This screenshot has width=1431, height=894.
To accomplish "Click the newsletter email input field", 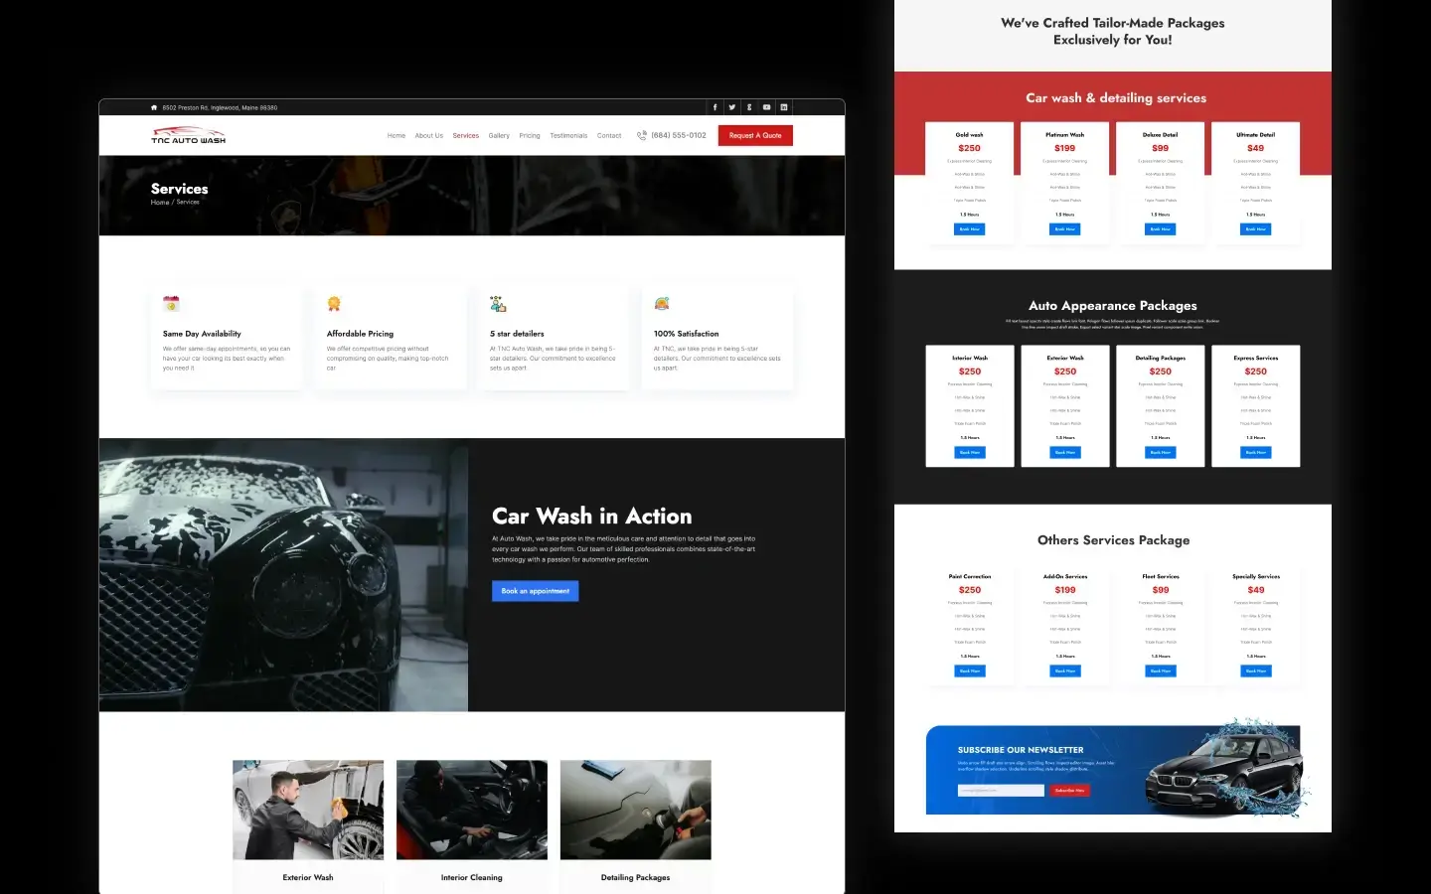I will pyautogui.click(x=1001, y=791).
